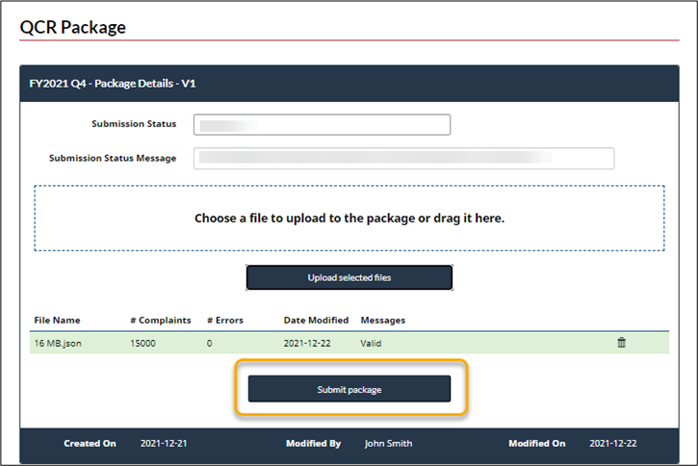
Task: Click the Created On label
Action: pos(90,443)
